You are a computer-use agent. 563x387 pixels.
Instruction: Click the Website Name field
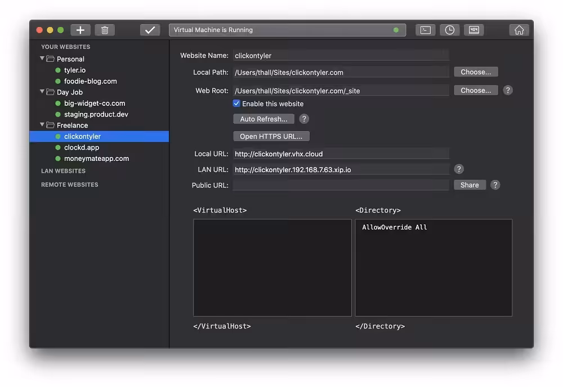pyautogui.click(x=341, y=56)
